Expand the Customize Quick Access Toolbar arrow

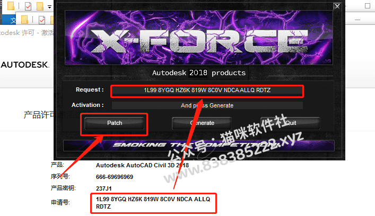coord(49,7)
